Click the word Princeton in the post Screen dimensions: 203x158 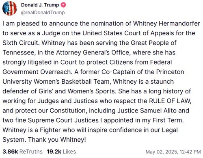pyautogui.click(x=170, y=72)
